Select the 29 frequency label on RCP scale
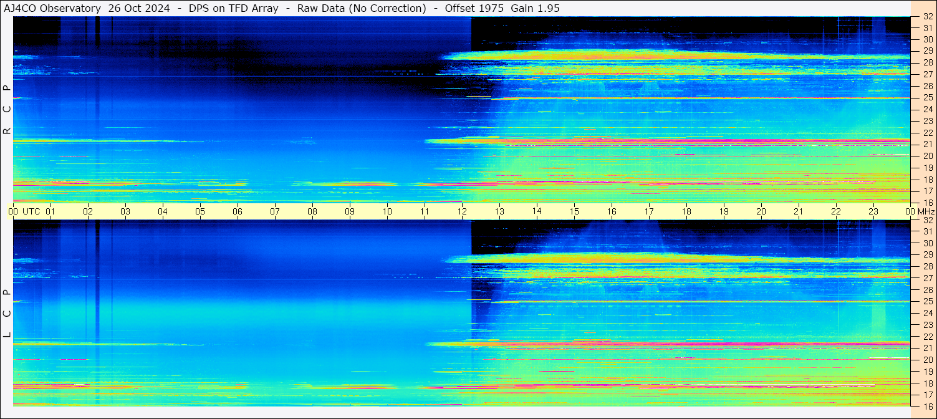 pyautogui.click(x=927, y=51)
